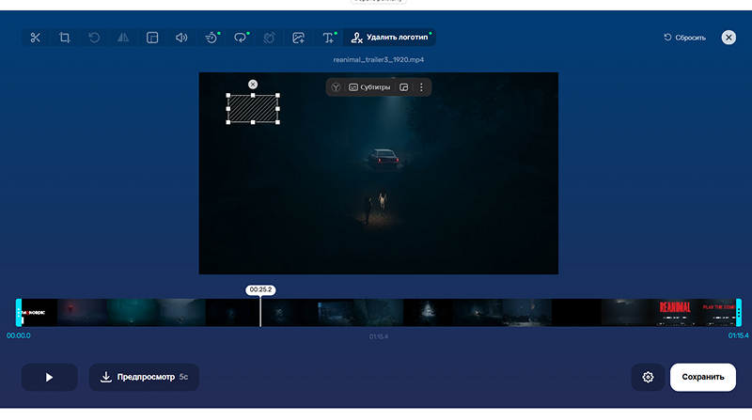Open the volume settings tool

tap(181, 38)
